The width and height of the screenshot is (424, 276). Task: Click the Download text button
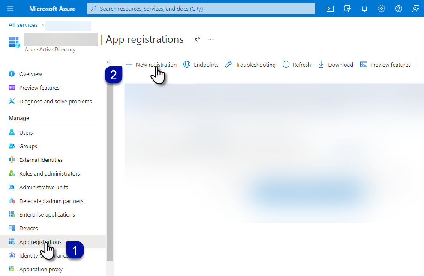pos(340,65)
